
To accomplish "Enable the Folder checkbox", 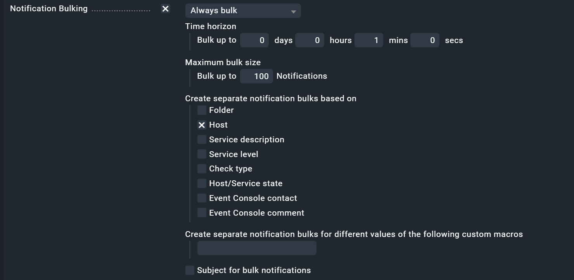I will (202, 110).
